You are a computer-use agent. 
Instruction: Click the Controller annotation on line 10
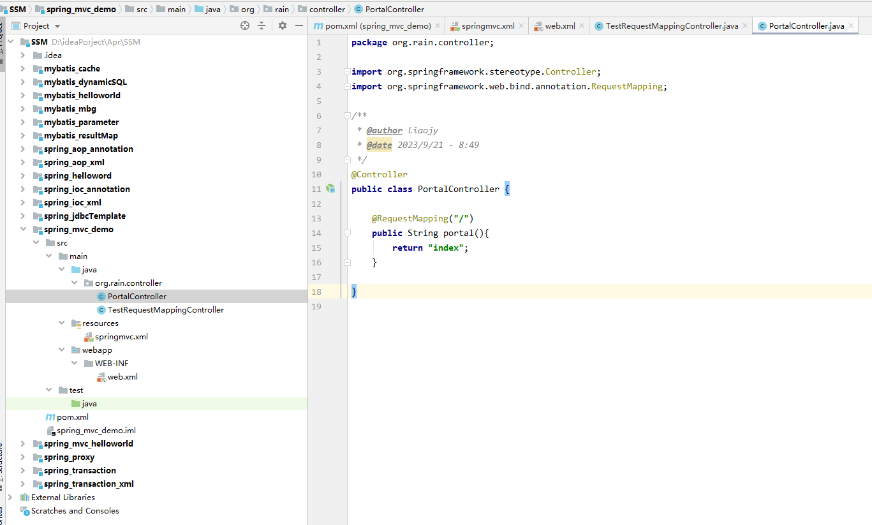pos(379,174)
